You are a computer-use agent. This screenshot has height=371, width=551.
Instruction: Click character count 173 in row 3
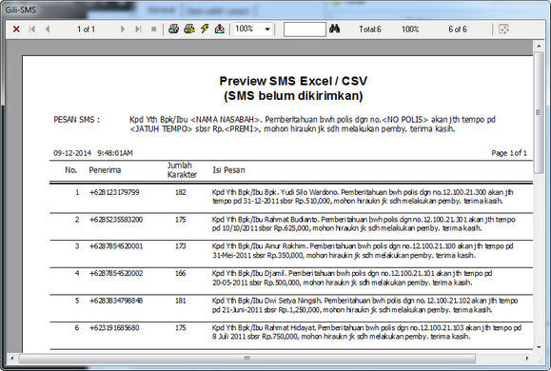(181, 246)
